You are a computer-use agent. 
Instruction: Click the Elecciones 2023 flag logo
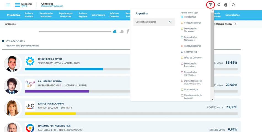click(18, 5)
